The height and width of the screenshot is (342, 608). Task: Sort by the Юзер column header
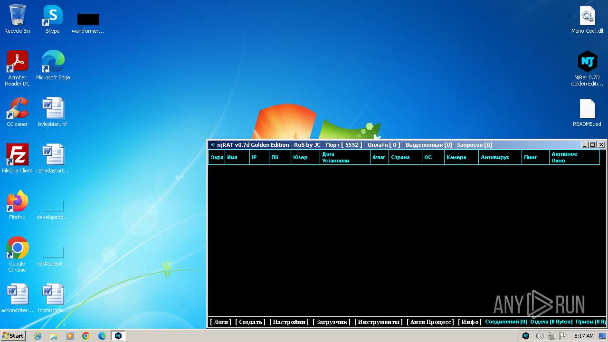305,157
